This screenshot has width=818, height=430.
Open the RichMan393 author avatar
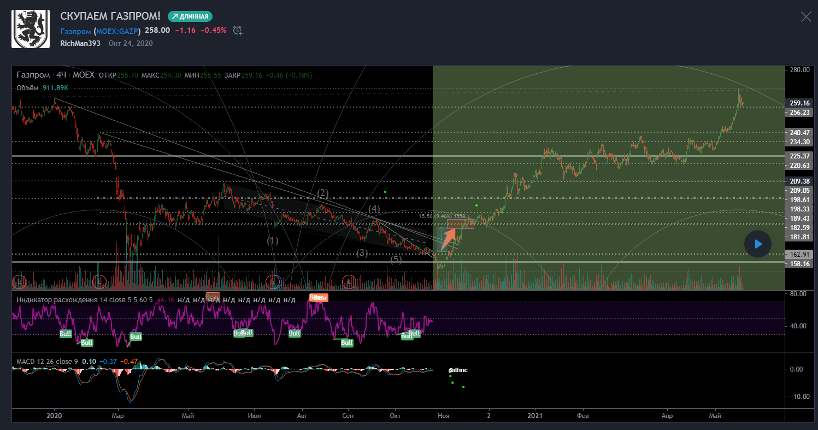(31, 29)
